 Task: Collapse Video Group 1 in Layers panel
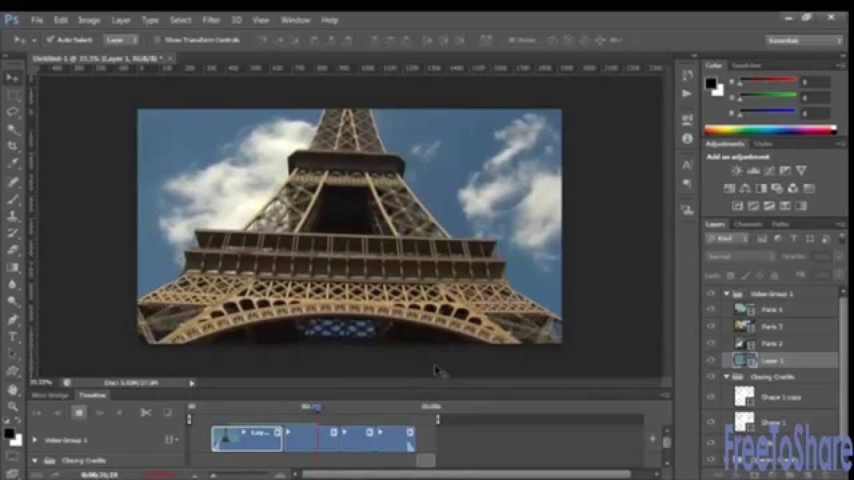tap(727, 293)
